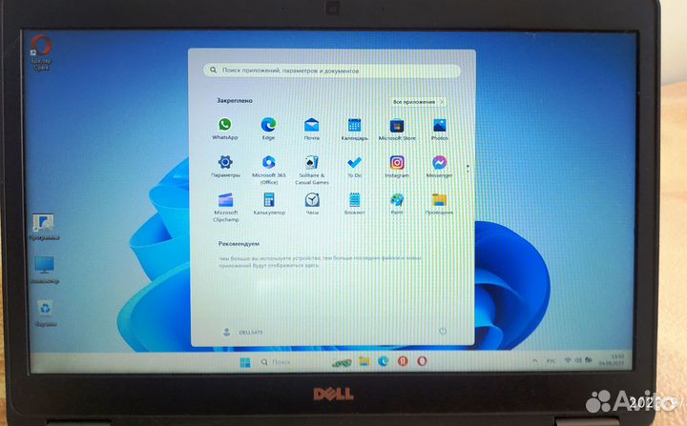Click the taskbar clock and date
This screenshot has height=426, width=687.
(x=612, y=360)
